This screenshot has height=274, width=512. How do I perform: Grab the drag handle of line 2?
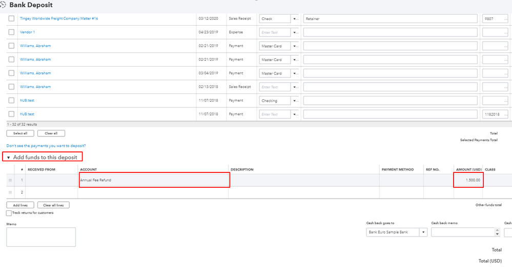point(10,192)
